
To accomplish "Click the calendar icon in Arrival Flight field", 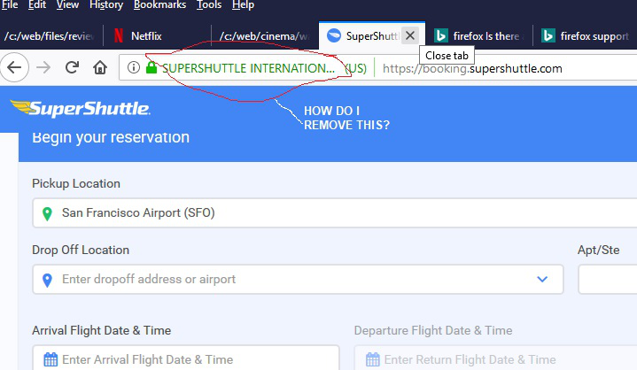I will click(x=50, y=359).
